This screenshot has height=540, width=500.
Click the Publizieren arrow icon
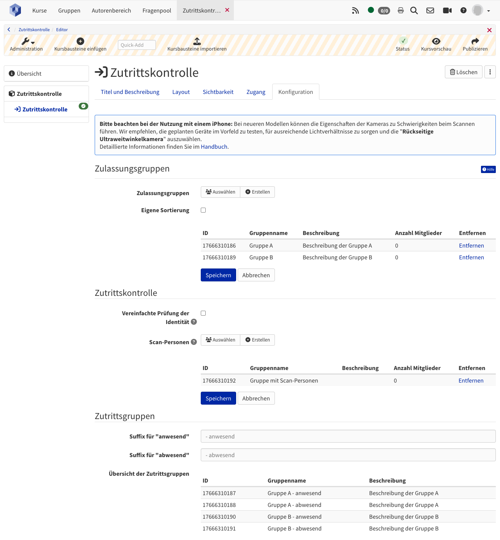click(475, 41)
